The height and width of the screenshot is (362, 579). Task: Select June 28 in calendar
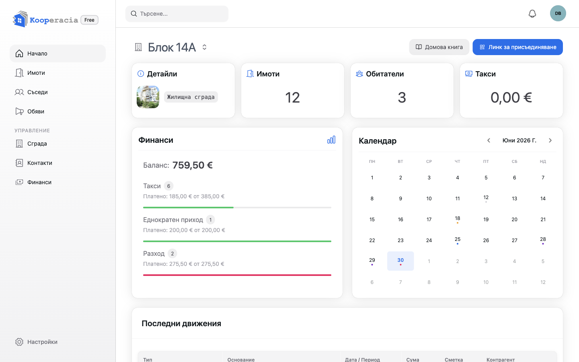543,240
